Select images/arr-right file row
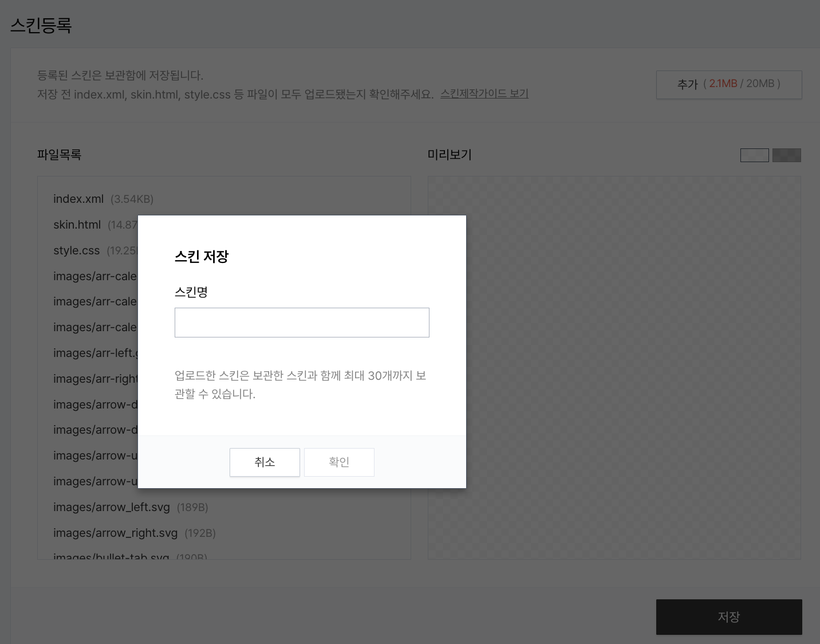820x644 pixels. [95, 379]
